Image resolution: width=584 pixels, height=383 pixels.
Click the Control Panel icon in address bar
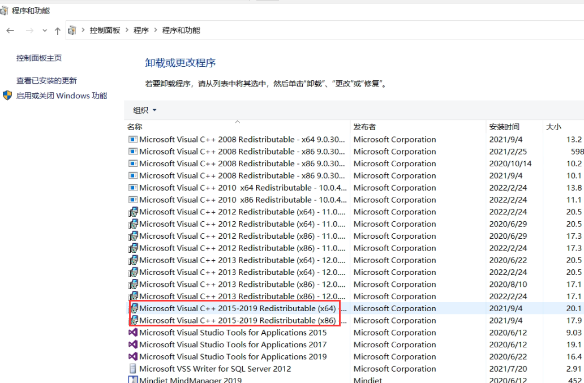[x=72, y=31]
